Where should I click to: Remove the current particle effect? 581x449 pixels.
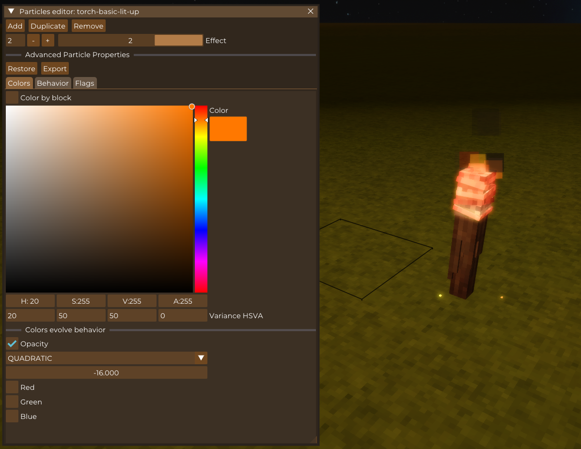pyautogui.click(x=89, y=26)
